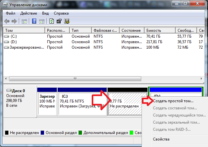Open the Вид menu
The image size is (208, 147).
[45, 13]
